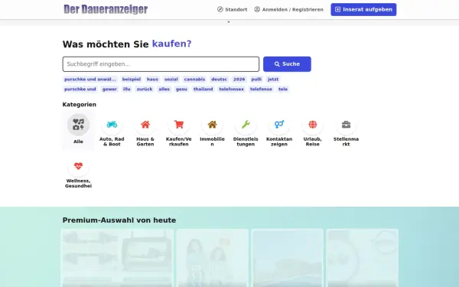The image size is (459, 287).
Task: Choose Kontaktanzeigen gender symbols icon
Action: coord(279,125)
